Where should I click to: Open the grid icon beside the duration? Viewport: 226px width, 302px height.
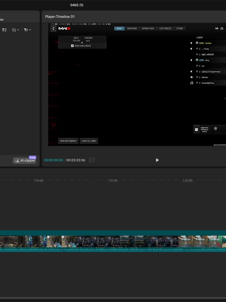[92, 160]
